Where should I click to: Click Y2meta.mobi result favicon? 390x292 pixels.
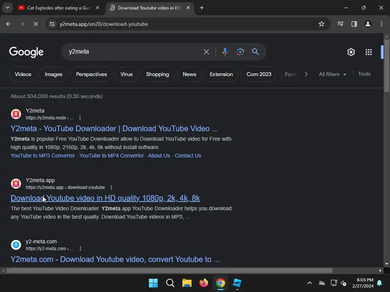tap(16, 114)
